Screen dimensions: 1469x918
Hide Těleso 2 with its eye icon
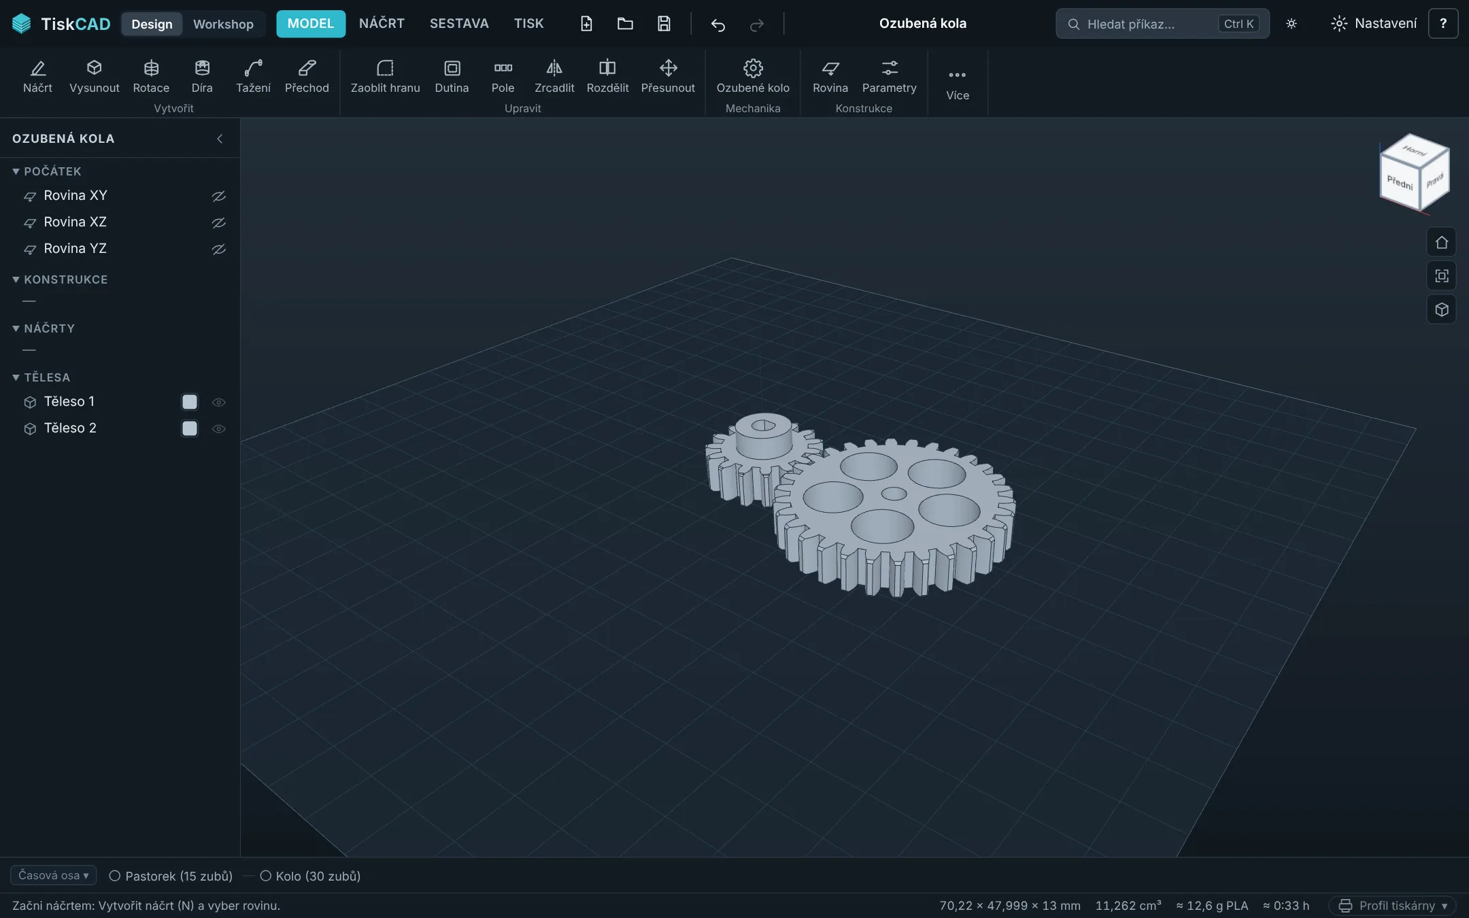coord(218,428)
